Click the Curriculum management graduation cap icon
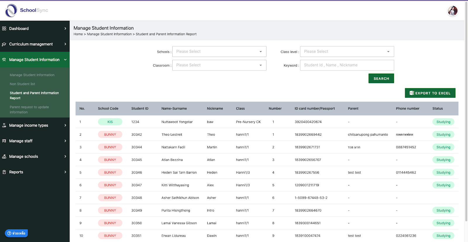 click(x=4, y=44)
